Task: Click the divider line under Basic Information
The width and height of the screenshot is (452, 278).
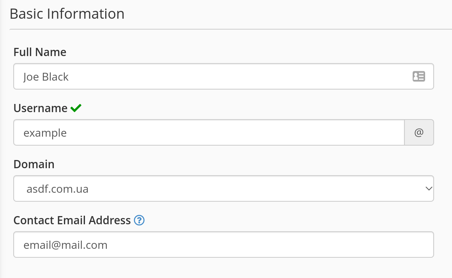Action: coord(230,29)
